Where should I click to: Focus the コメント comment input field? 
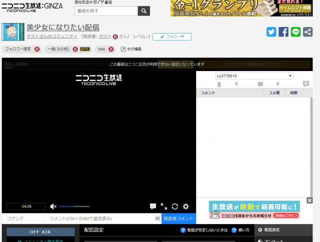coord(103,218)
